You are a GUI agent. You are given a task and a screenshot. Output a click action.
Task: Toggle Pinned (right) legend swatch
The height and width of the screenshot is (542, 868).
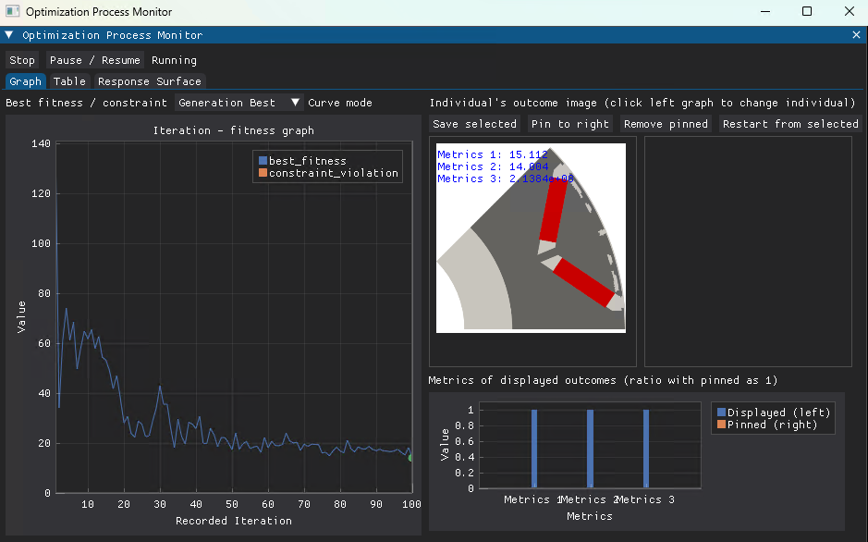point(721,425)
